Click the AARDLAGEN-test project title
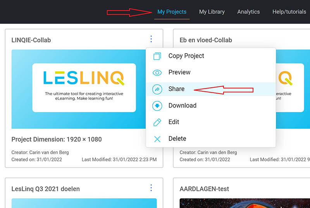The height and width of the screenshot is (208, 310). [x=204, y=189]
